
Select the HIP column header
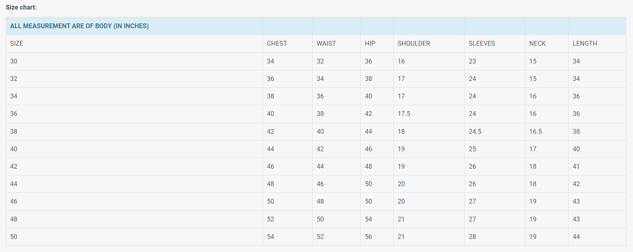pyautogui.click(x=370, y=44)
